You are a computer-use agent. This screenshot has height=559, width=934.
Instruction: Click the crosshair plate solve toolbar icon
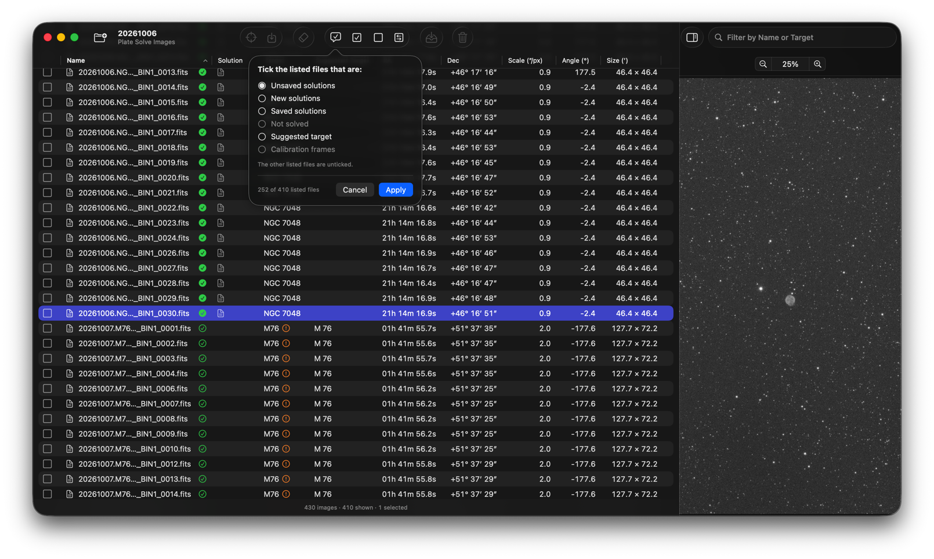coord(251,38)
